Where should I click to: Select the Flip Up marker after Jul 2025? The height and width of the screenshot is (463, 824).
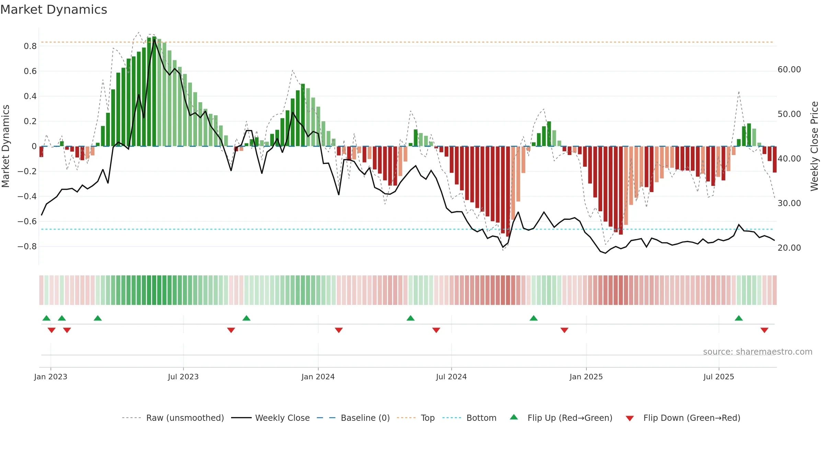(x=739, y=318)
